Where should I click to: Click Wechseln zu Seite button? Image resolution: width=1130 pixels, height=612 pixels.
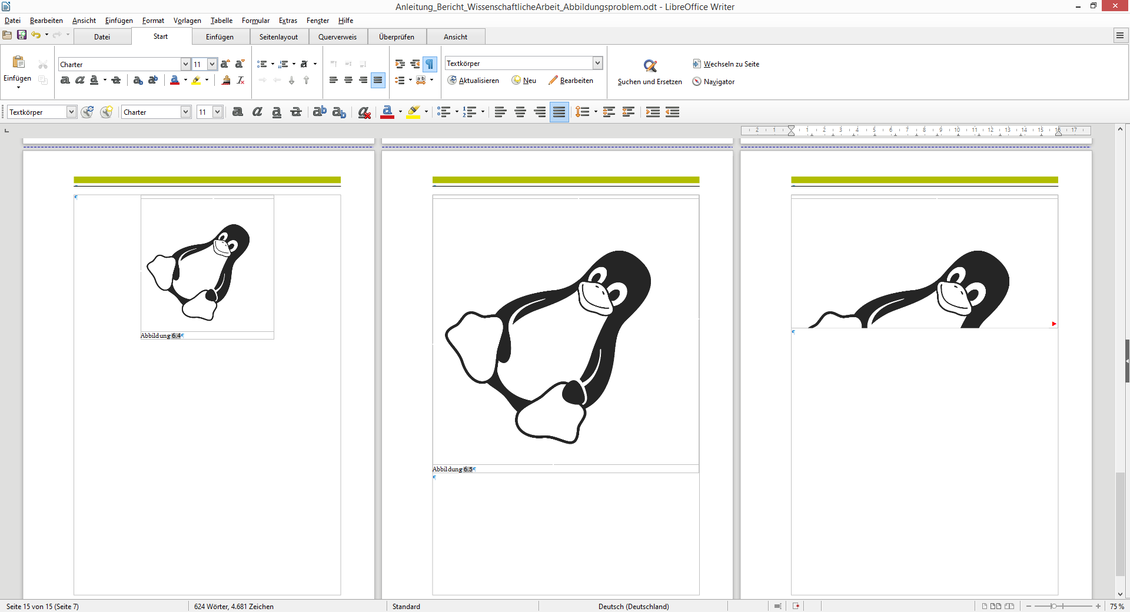click(726, 64)
